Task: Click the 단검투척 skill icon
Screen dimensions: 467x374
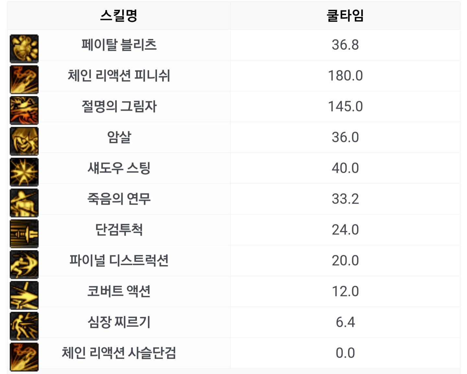Action: click(x=24, y=234)
